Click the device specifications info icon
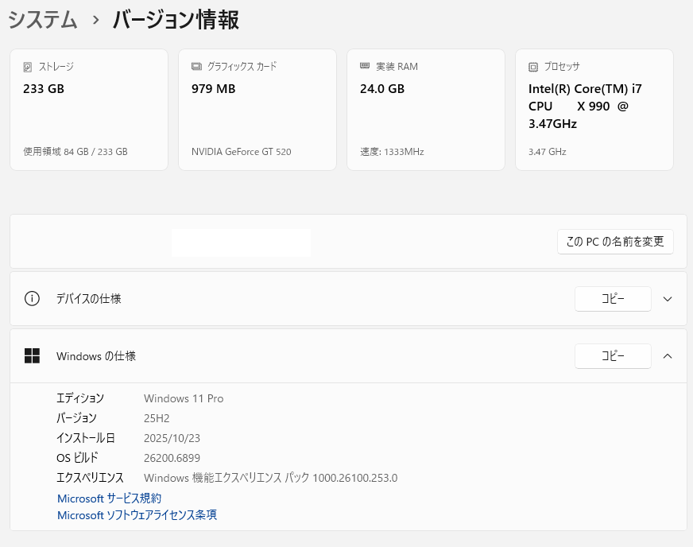Screen dimensions: 693x547 tap(32, 299)
